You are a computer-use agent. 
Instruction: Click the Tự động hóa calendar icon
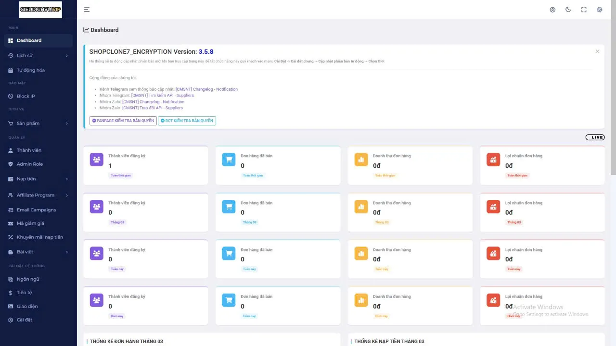pyautogui.click(x=11, y=70)
